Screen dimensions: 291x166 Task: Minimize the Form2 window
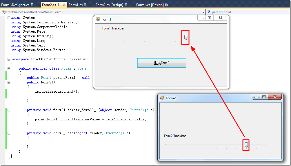click(x=256, y=97)
